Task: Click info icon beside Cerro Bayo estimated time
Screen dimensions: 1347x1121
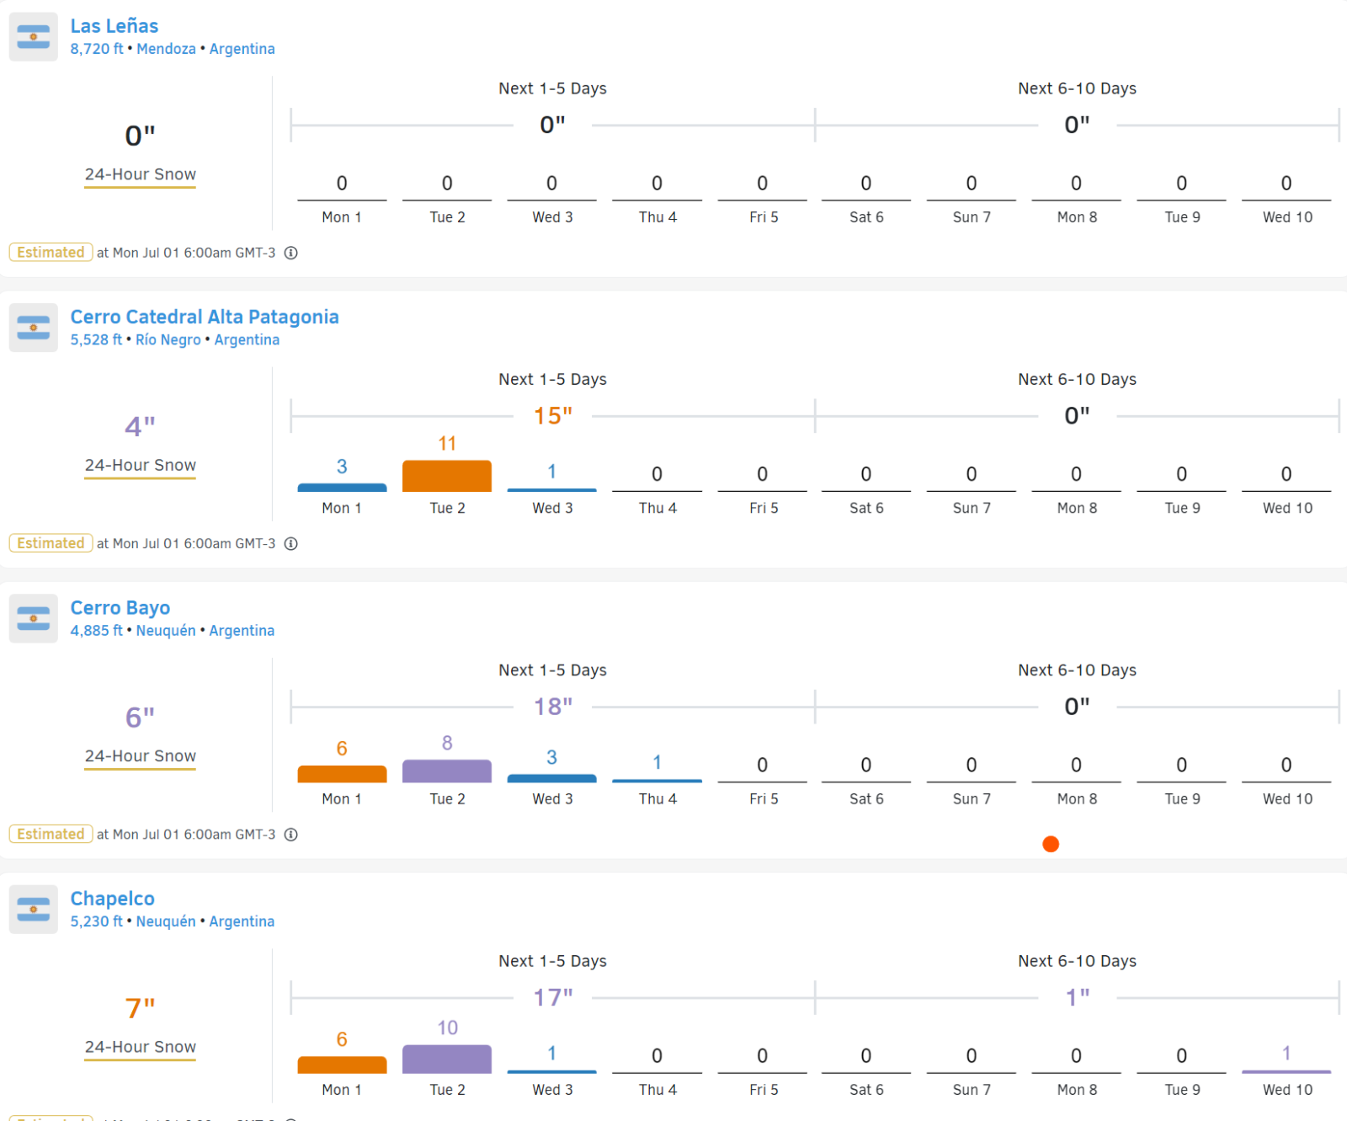Action: [x=291, y=835]
